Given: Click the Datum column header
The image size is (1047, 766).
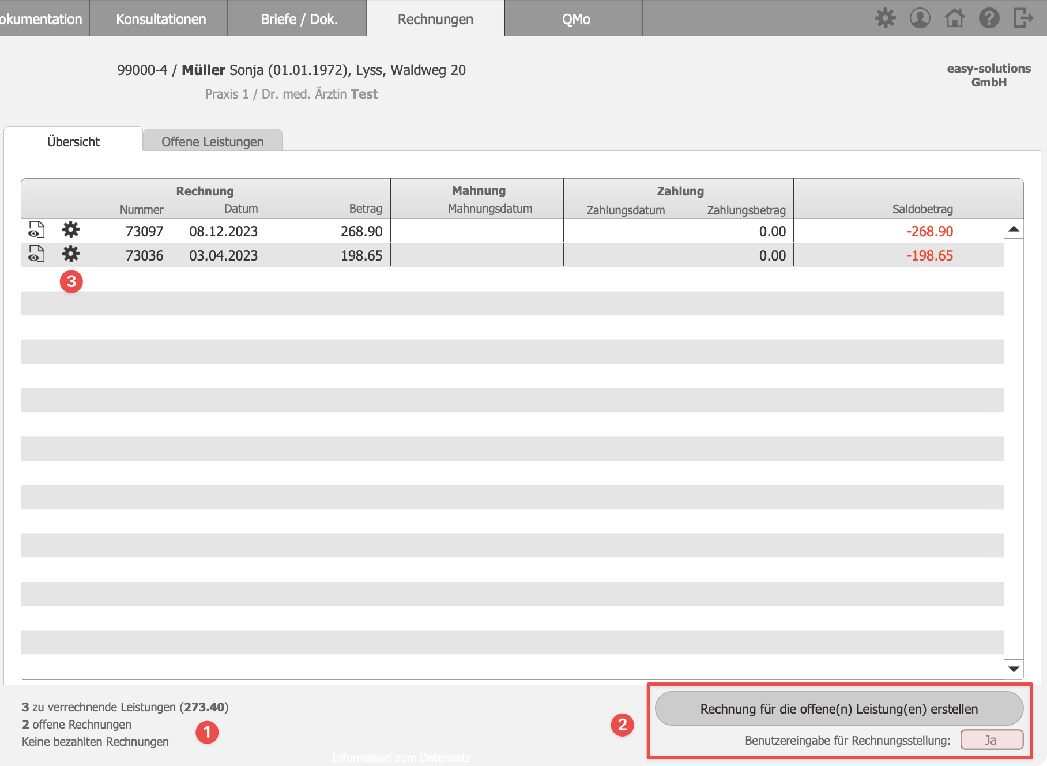Looking at the screenshot, I should (241, 209).
